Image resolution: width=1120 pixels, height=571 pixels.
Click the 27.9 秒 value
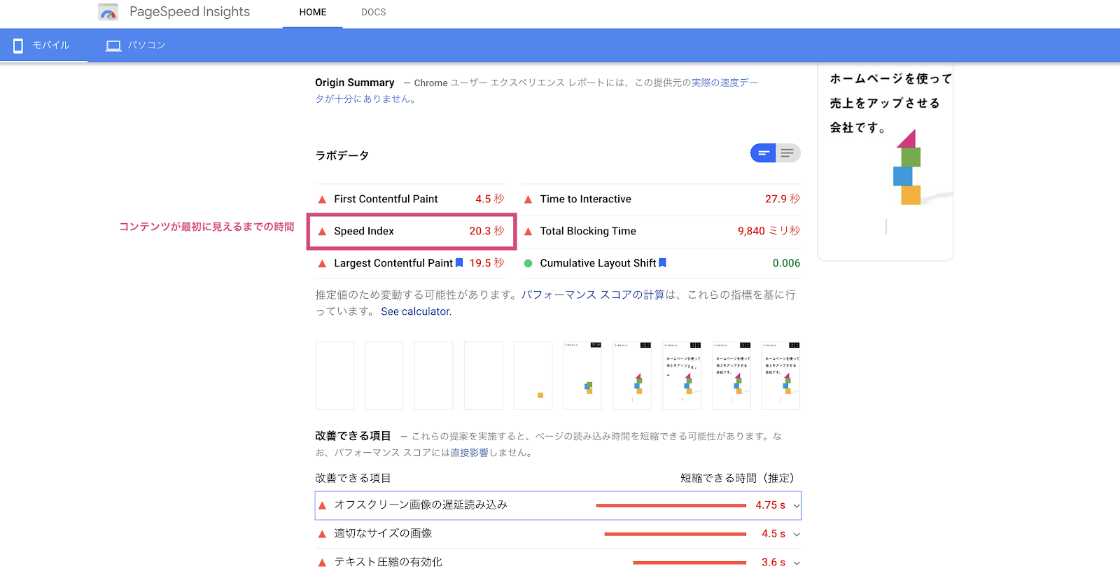[x=783, y=199]
